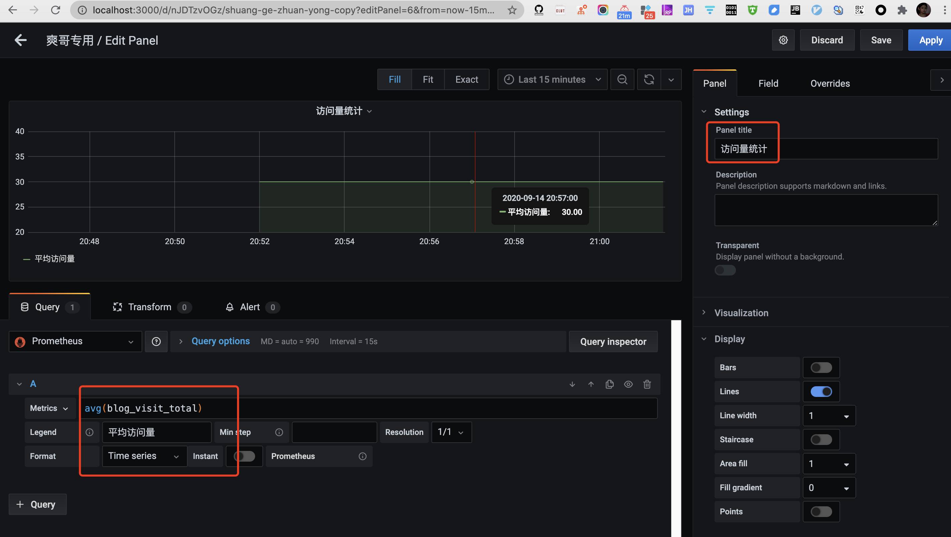Click the zoom out time range icon
Screen dimensions: 951x537
pyautogui.click(x=622, y=80)
